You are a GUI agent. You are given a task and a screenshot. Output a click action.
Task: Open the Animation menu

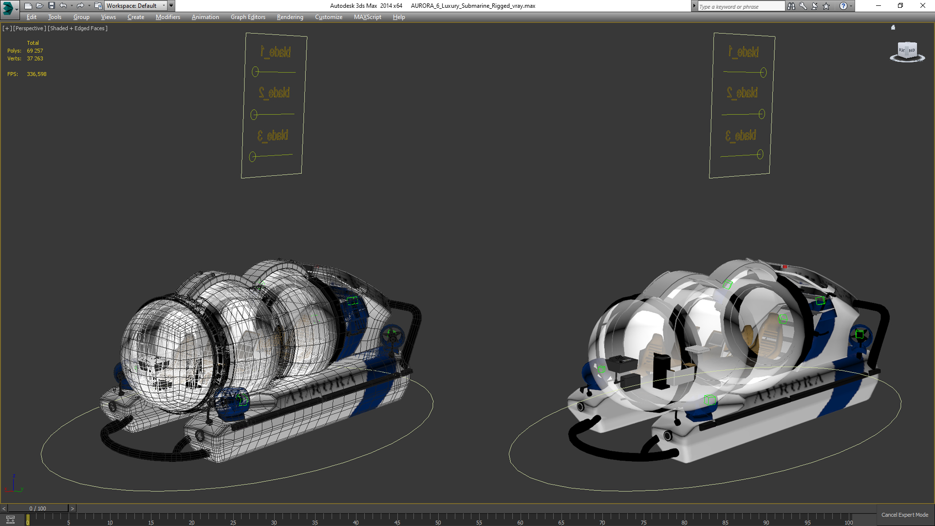point(205,17)
